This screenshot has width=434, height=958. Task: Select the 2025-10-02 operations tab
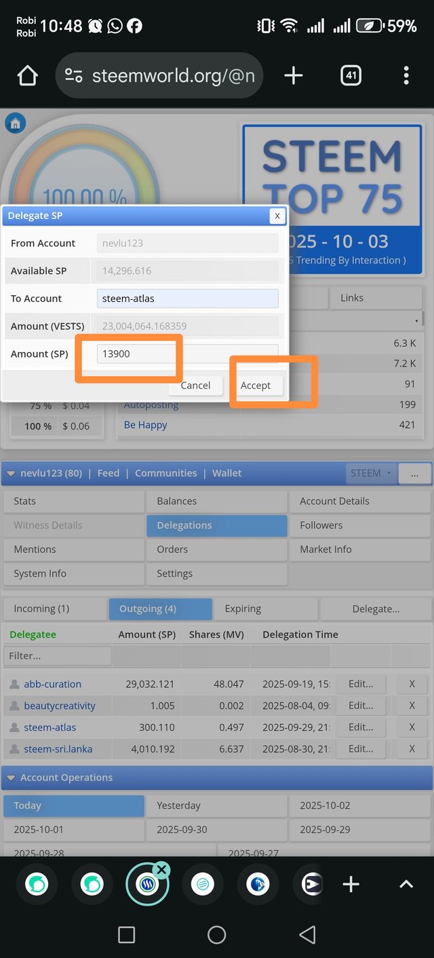click(x=360, y=806)
